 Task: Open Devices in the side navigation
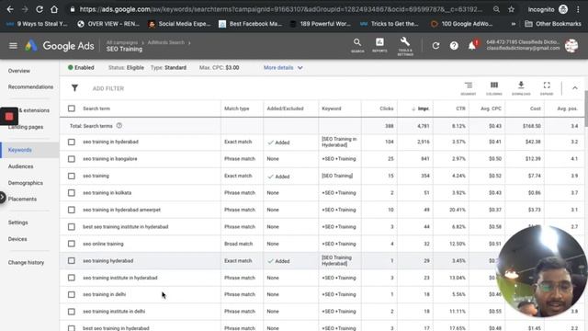click(17, 239)
